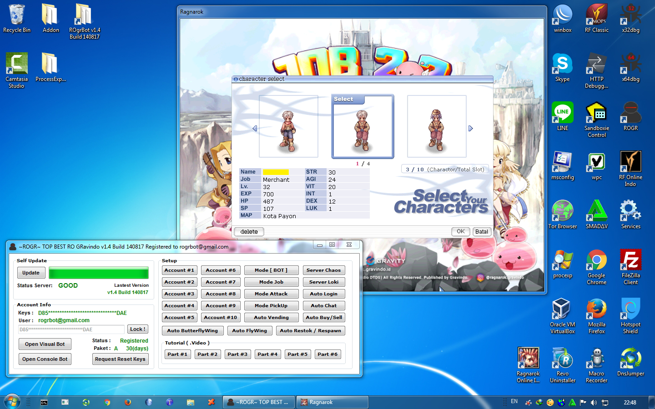This screenshot has height=409, width=655.
Task: Choose Account #1 in Setup
Action: [179, 270]
